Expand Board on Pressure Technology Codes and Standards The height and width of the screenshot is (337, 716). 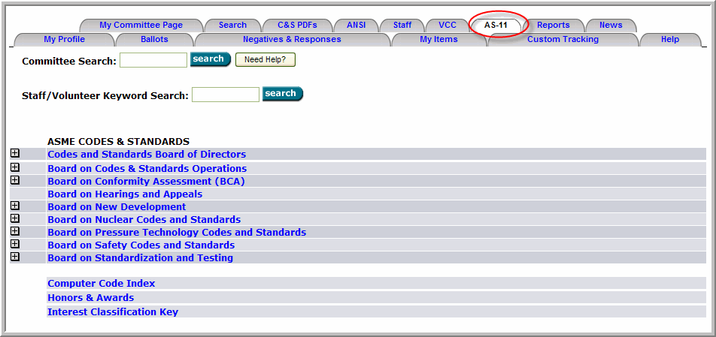15,231
